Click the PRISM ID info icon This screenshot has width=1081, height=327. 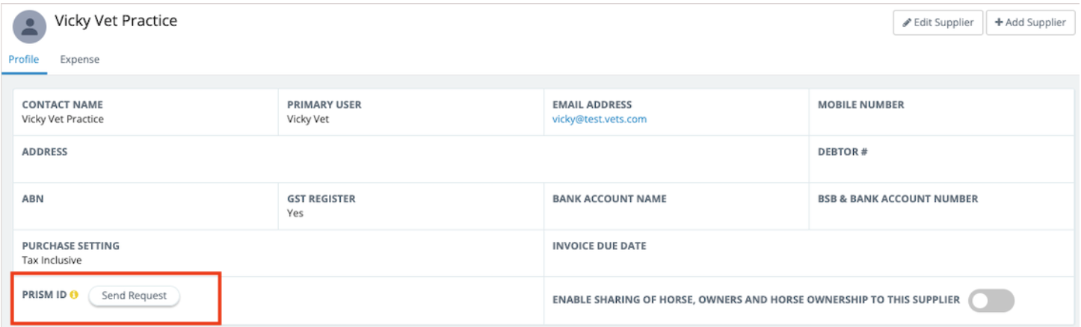pyautogui.click(x=74, y=296)
